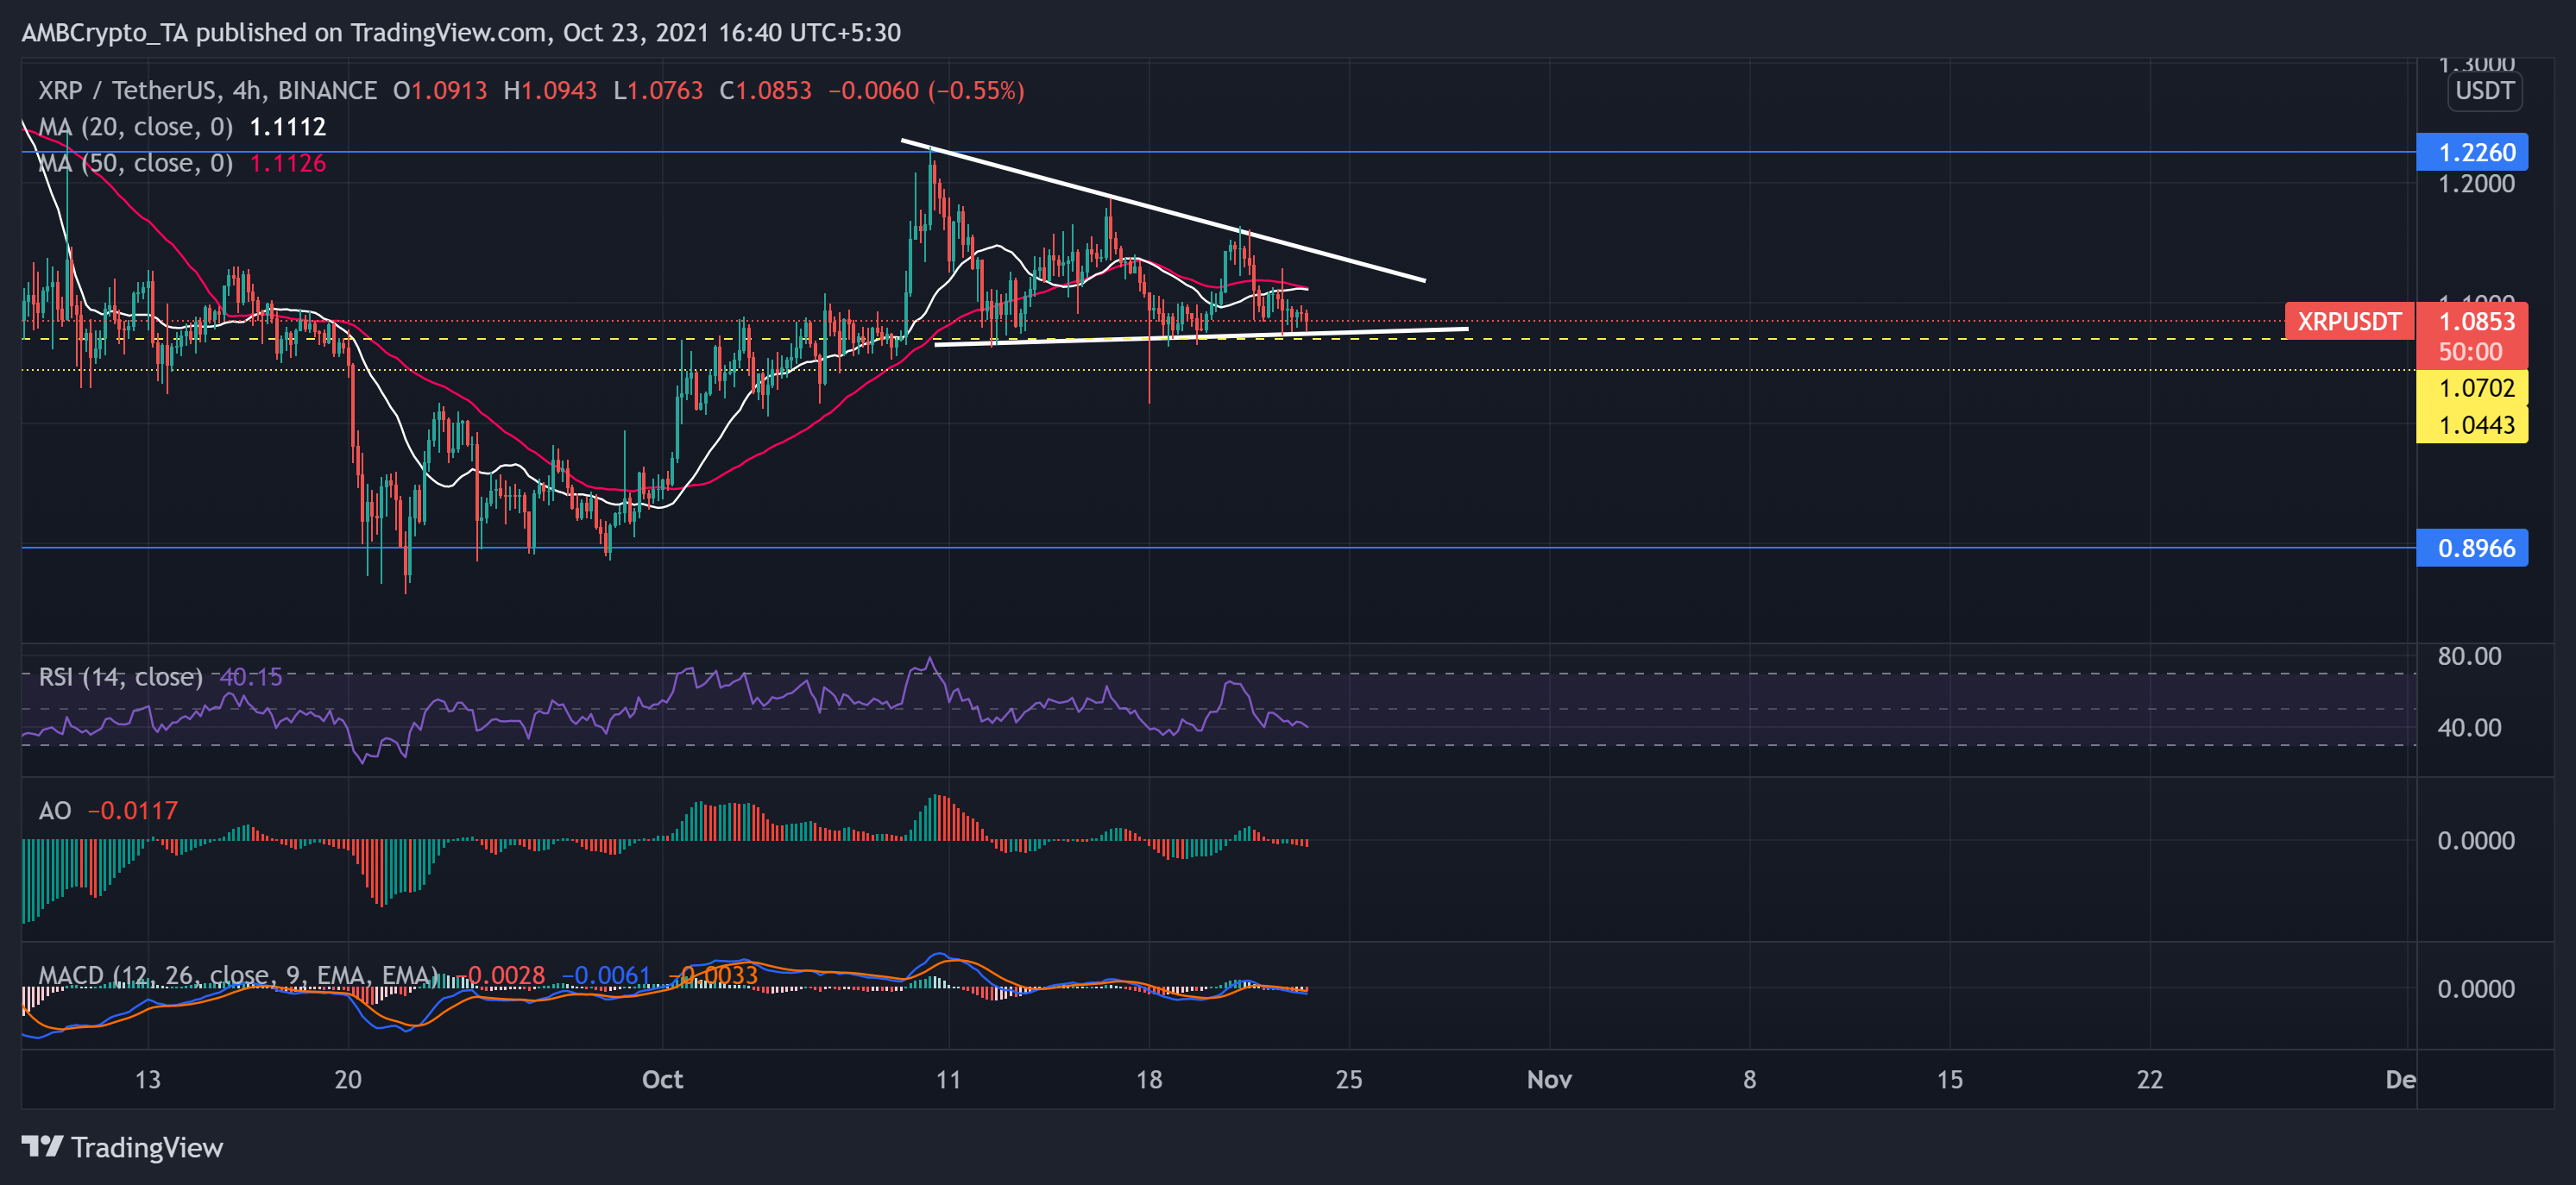The image size is (2576, 1185).
Task: Click the XRPUSDT red symbol tag
Action: [2350, 322]
